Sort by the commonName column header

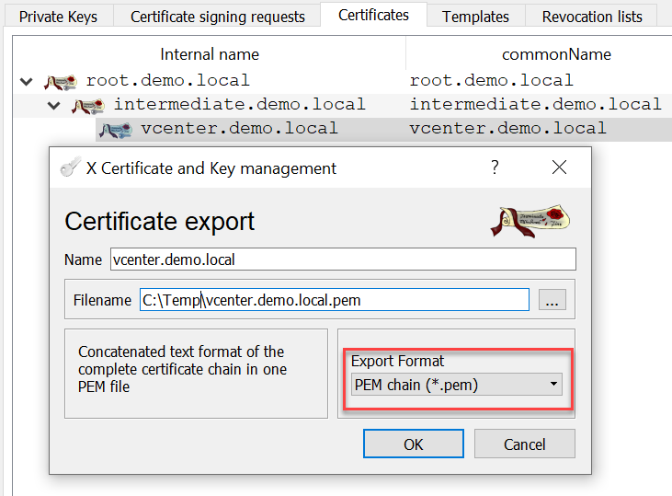tap(556, 54)
